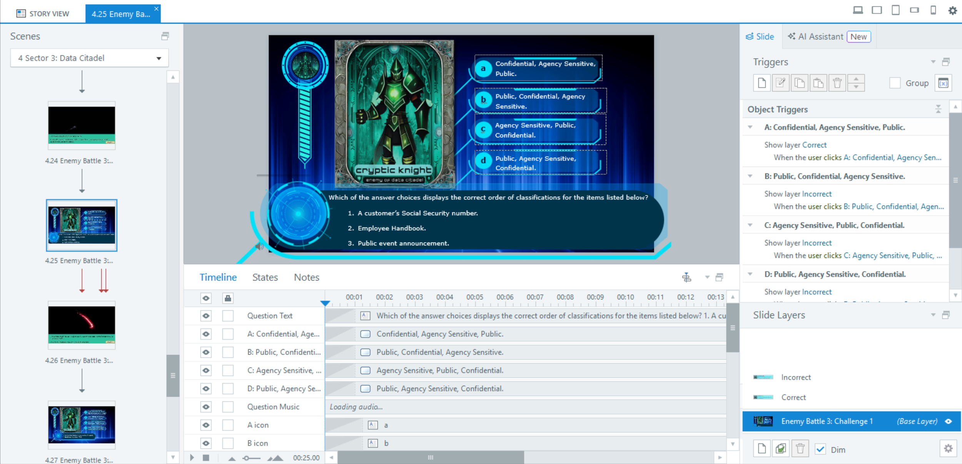The image size is (962, 464).
Task: Click the delete trigger trash icon
Action: click(x=837, y=83)
